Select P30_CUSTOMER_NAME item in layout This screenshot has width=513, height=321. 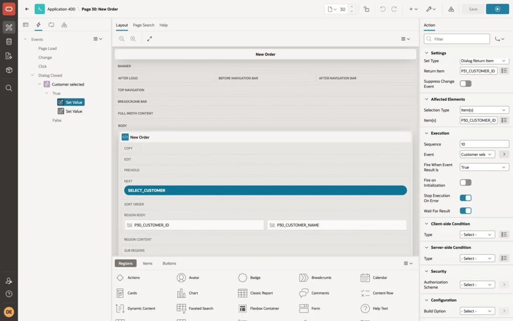click(x=337, y=225)
